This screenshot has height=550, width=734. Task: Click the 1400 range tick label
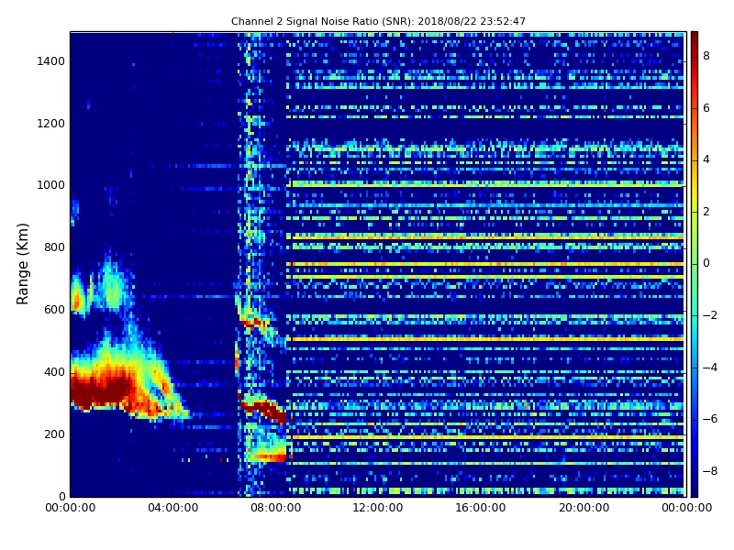click(x=51, y=61)
